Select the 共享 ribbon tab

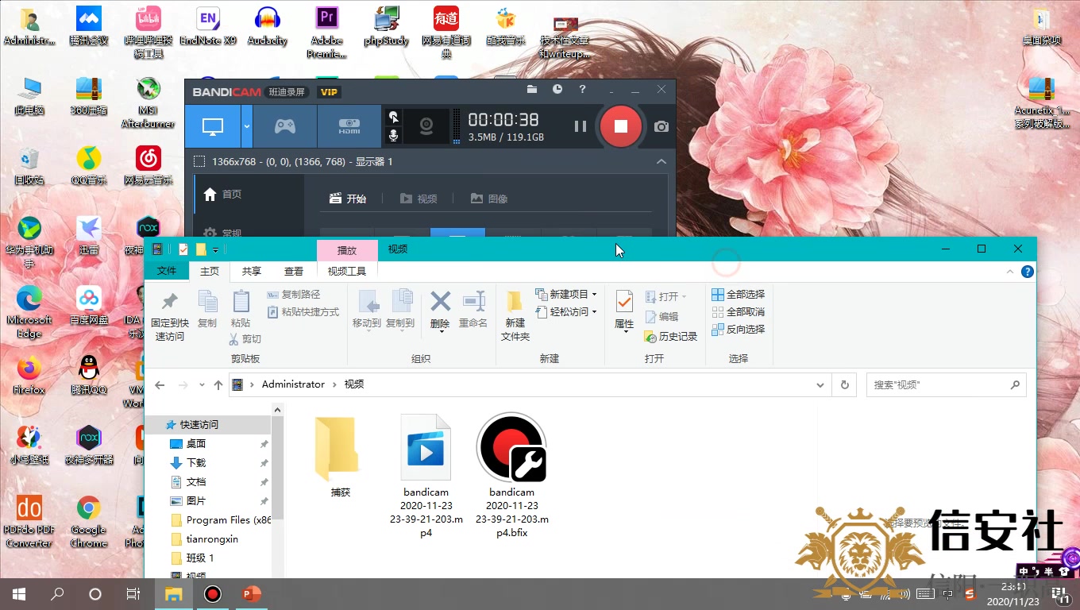[252, 271]
